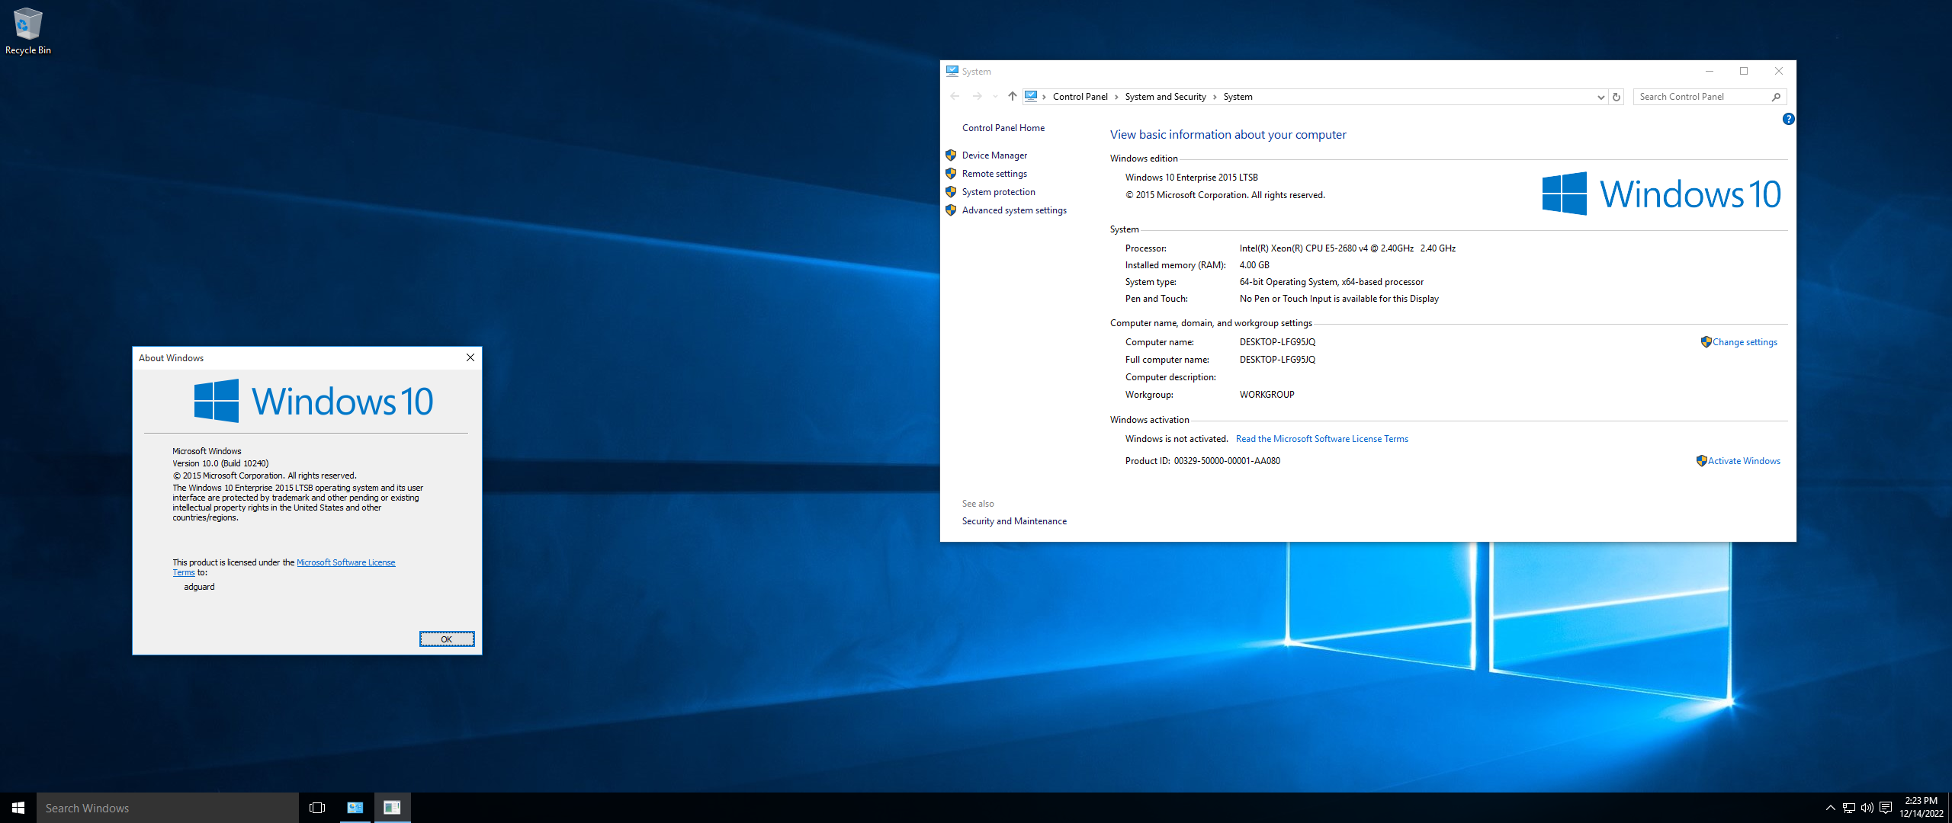Read the Microsoft Software License Terms link

click(x=1321, y=439)
